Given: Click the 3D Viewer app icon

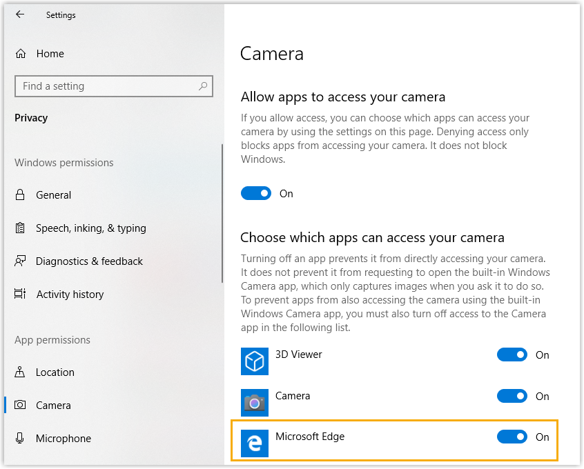Looking at the screenshot, I should click(x=255, y=361).
